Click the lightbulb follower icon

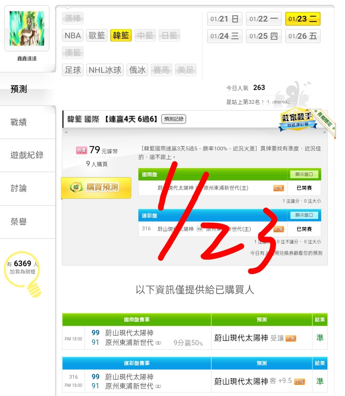[x=23, y=274]
